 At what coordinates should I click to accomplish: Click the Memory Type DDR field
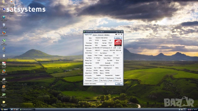click(99, 60)
